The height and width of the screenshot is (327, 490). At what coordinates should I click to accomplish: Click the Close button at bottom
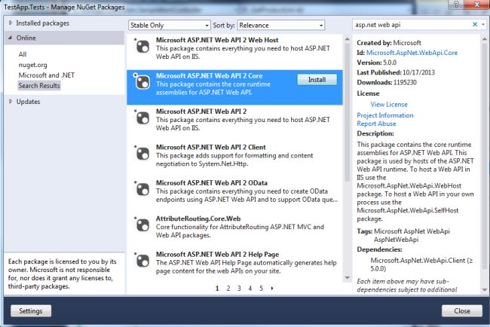[x=462, y=310]
